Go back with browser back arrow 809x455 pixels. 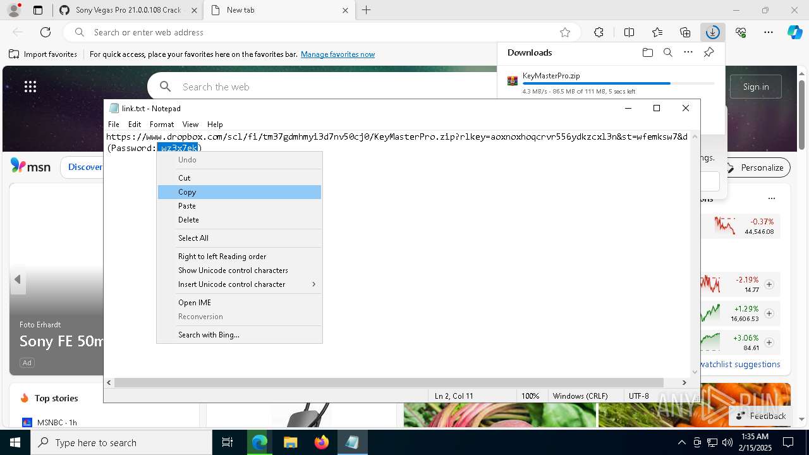(18, 32)
